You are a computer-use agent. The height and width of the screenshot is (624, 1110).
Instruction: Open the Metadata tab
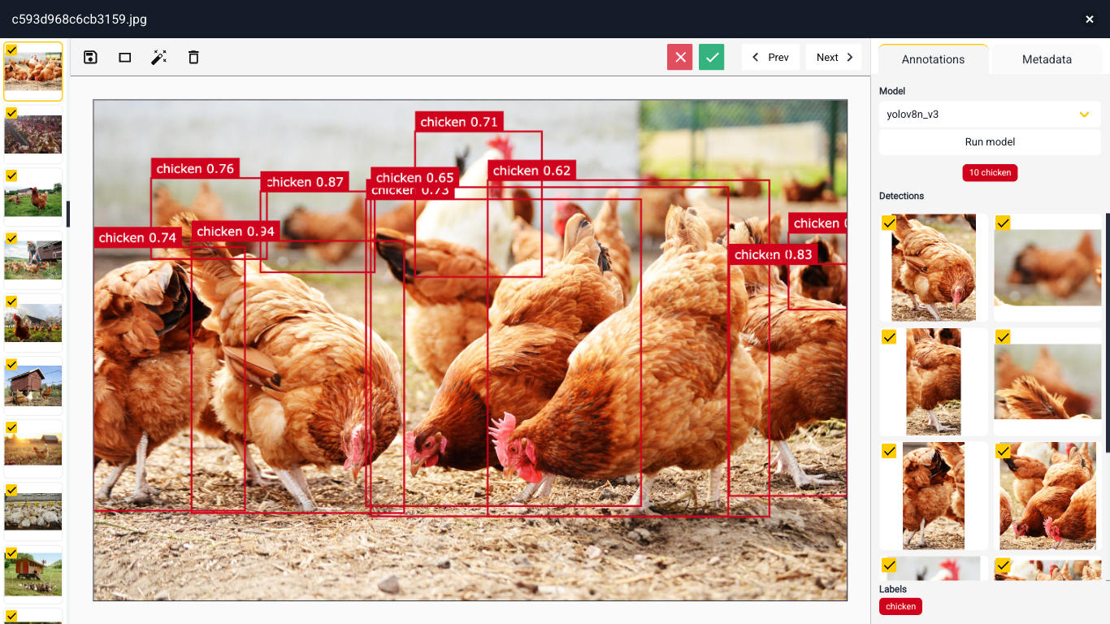click(1047, 59)
